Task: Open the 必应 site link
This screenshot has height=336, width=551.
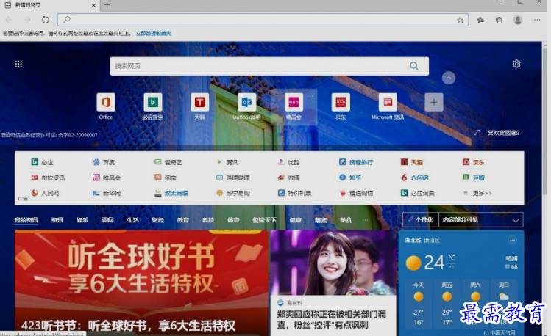Action: click(x=42, y=162)
